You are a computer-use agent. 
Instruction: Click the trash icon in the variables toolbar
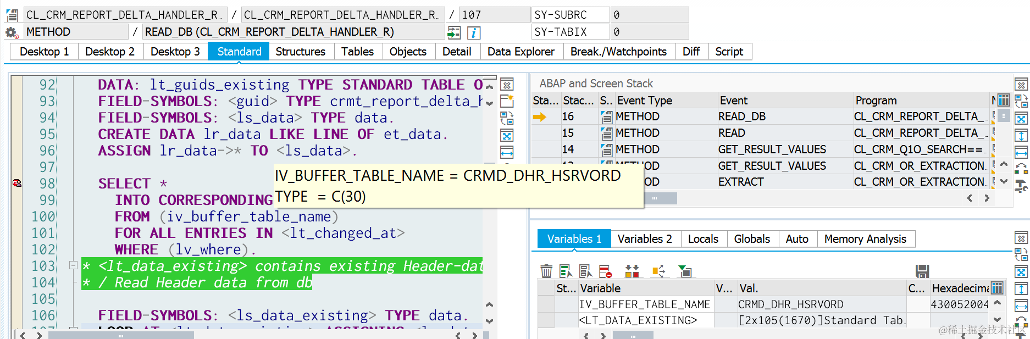point(546,271)
